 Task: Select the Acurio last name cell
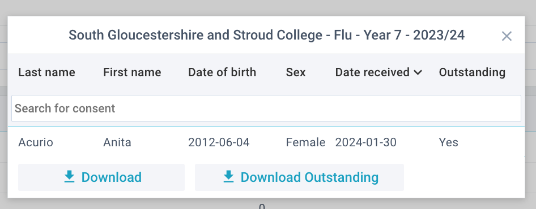click(36, 142)
